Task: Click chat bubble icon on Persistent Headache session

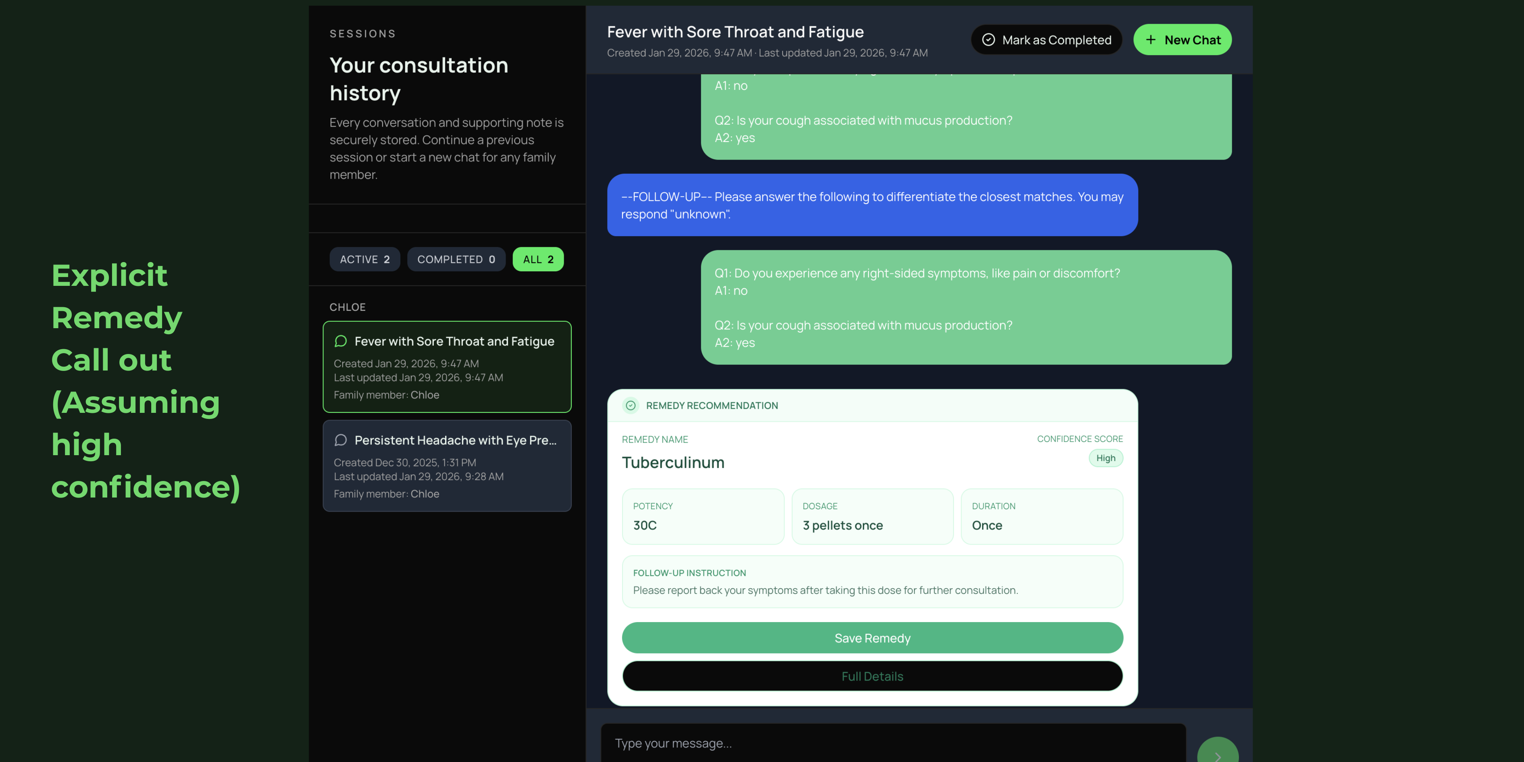Action: coord(341,440)
